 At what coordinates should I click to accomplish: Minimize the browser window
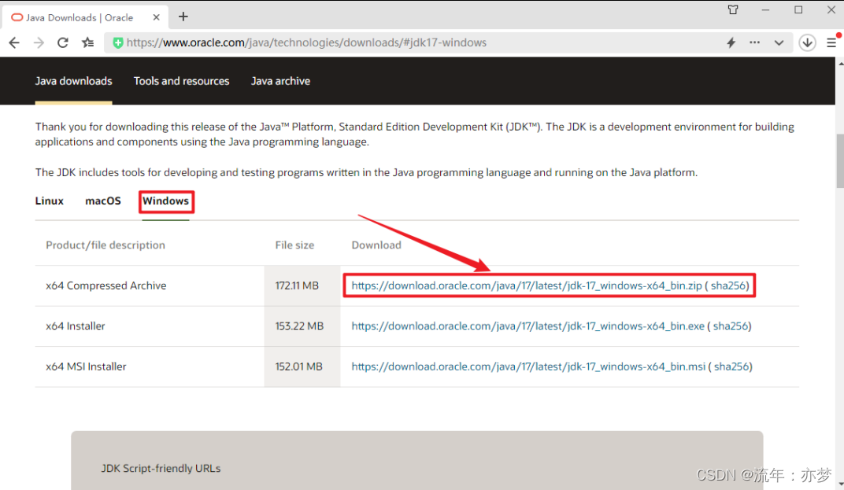coord(765,9)
